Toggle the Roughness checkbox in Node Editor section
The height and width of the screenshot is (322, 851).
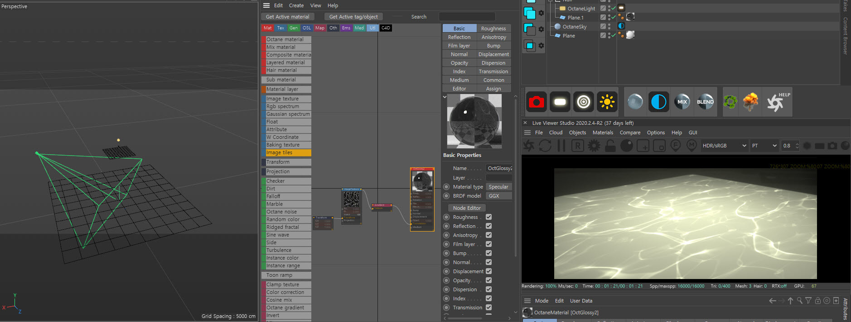click(488, 217)
